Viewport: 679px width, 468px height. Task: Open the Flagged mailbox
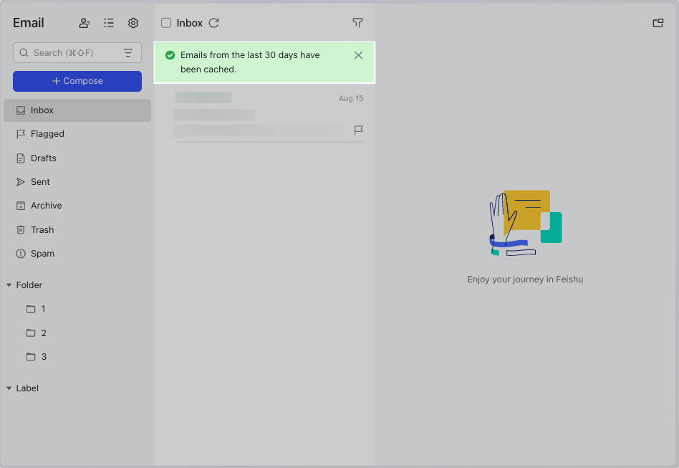pos(77,134)
